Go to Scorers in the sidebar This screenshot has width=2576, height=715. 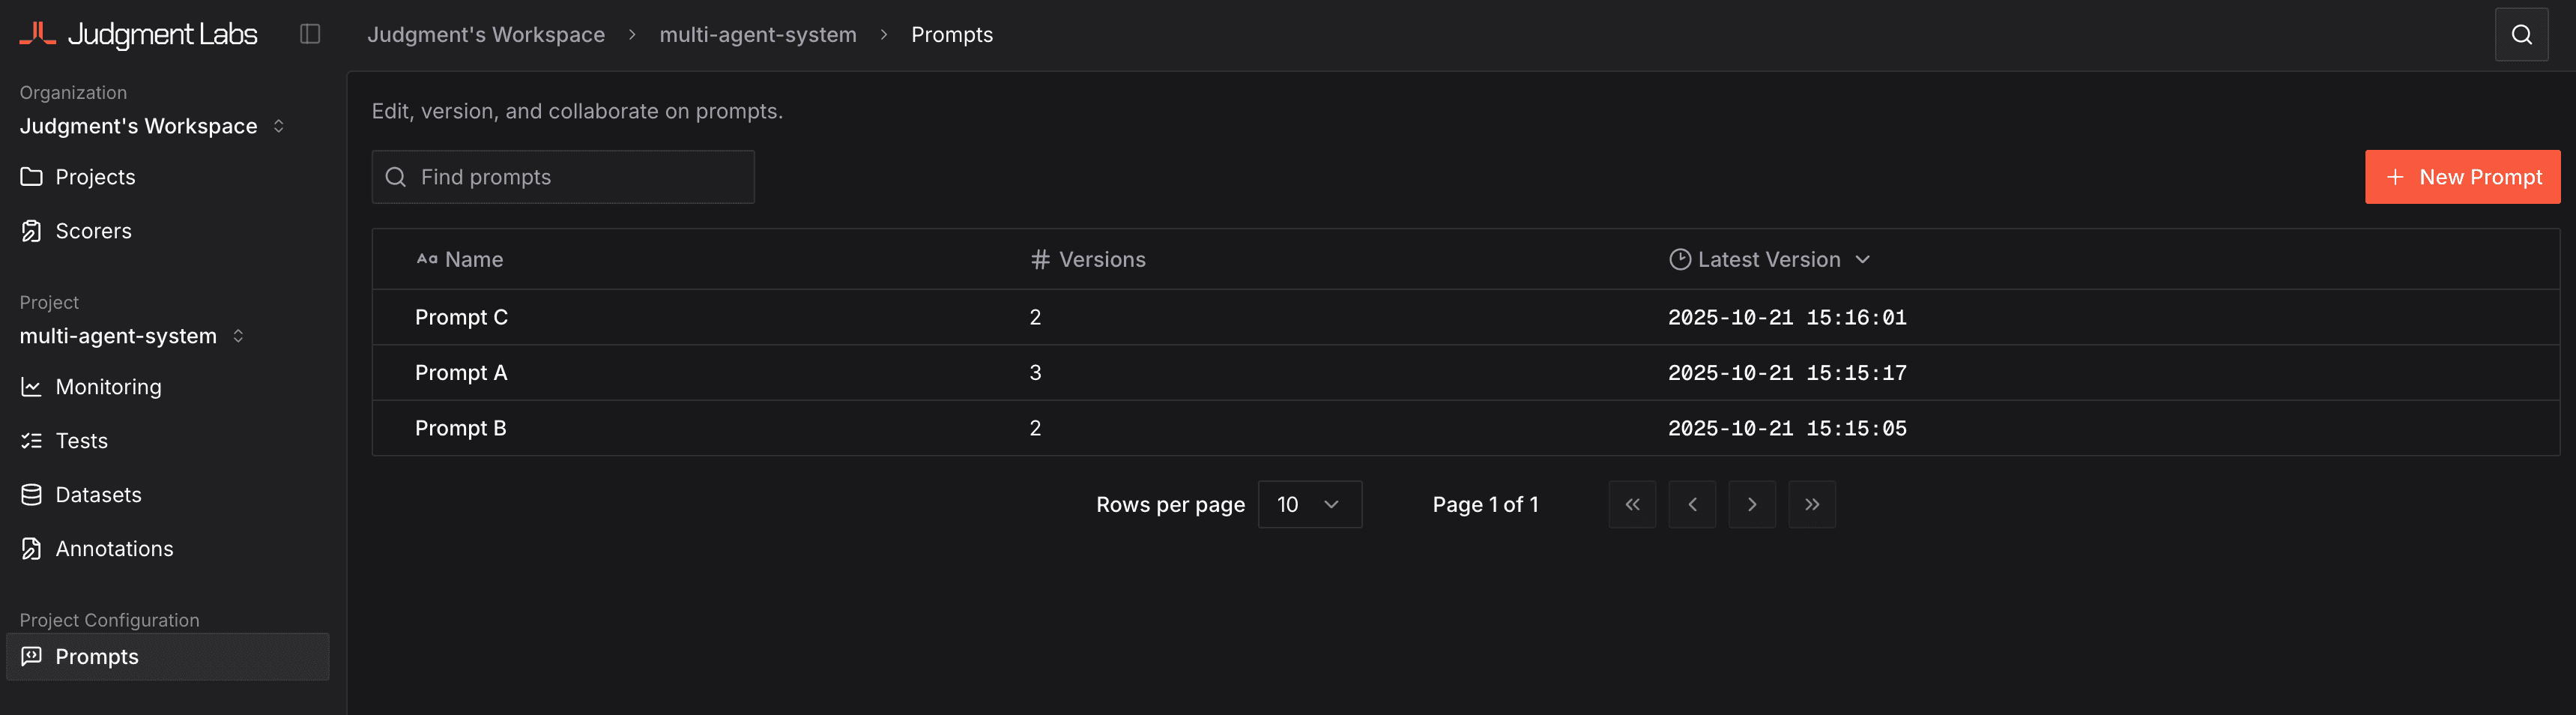coord(93,231)
